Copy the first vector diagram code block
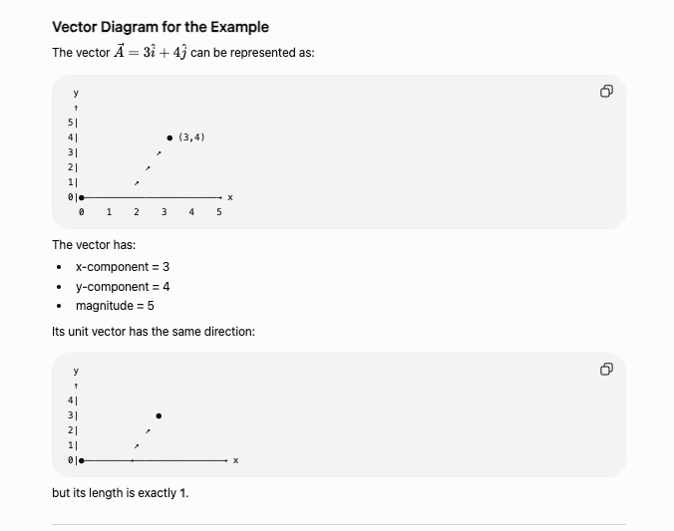The width and height of the screenshot is (674, 531). click(x=606, y=91)
